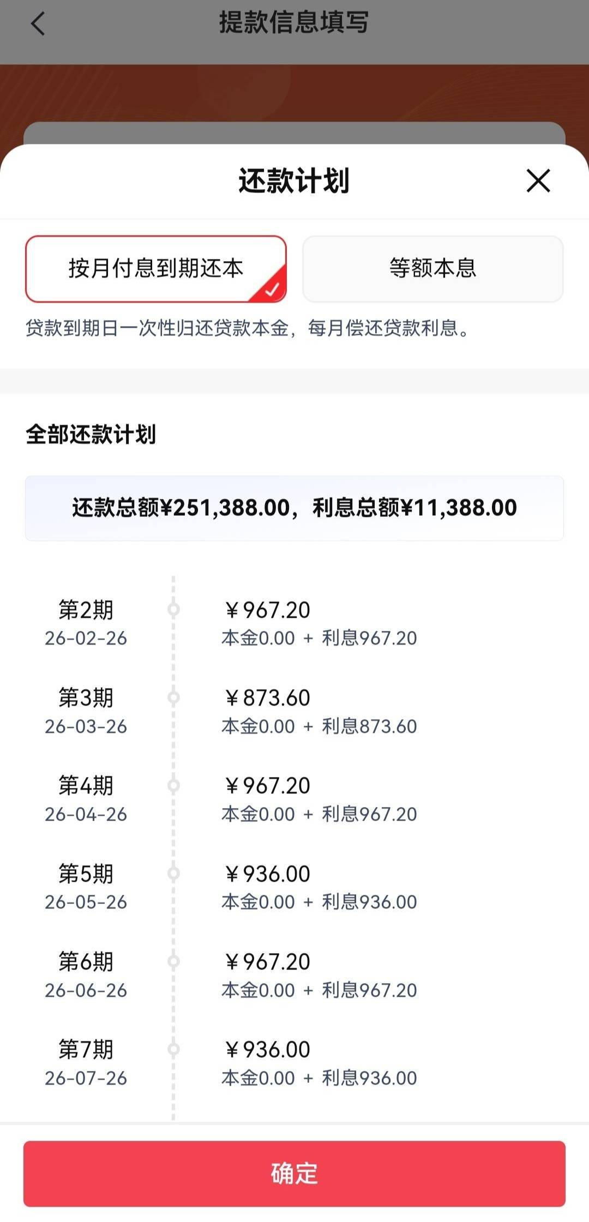Tap the 全部还款计划 section heading

91,435
